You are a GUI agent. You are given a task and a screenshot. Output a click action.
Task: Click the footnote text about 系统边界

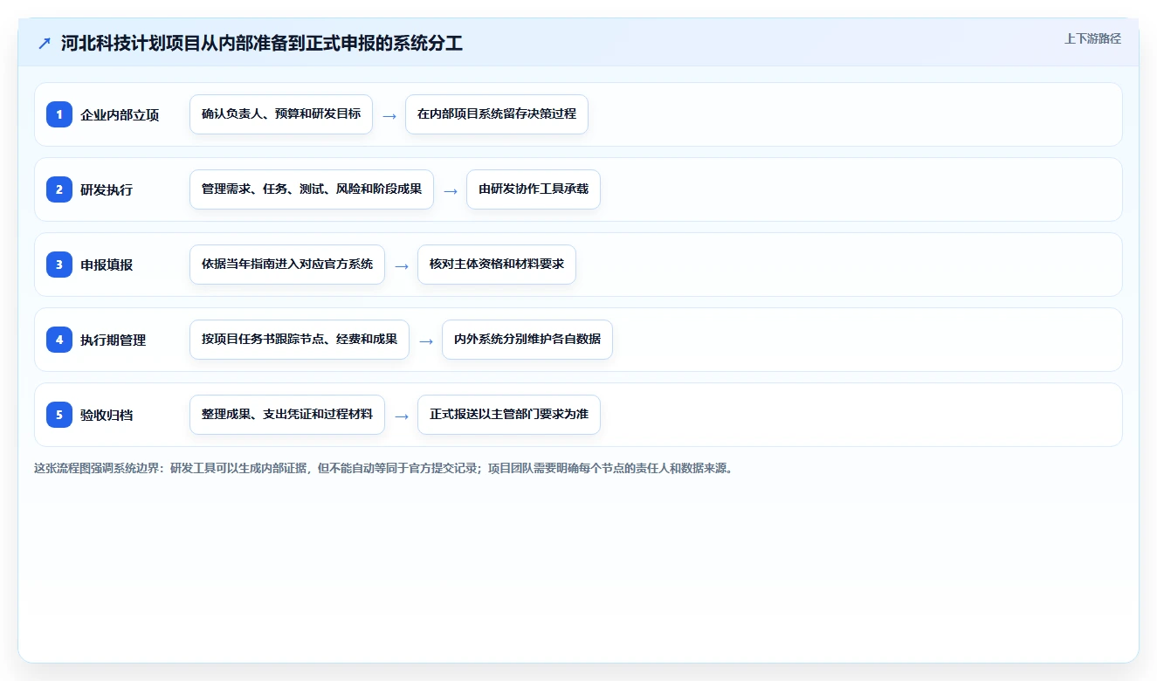[x=384, y=468]
